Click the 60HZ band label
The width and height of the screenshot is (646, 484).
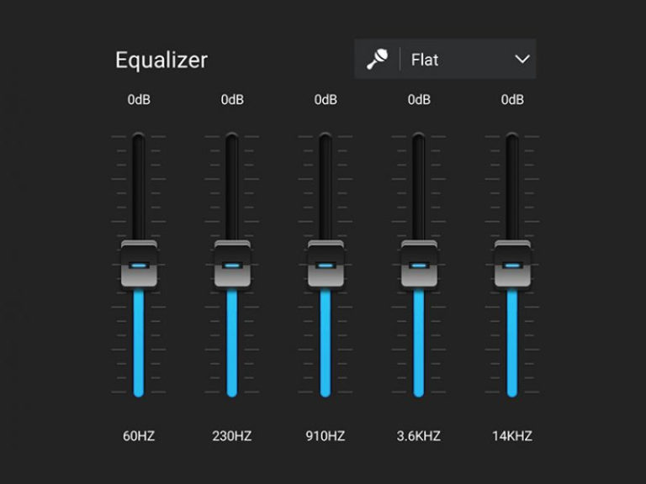[139, 436]
